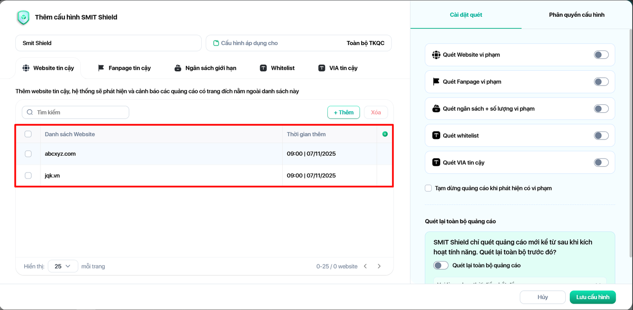Check the box for abcxyz.com row

[x=28, y=154]
